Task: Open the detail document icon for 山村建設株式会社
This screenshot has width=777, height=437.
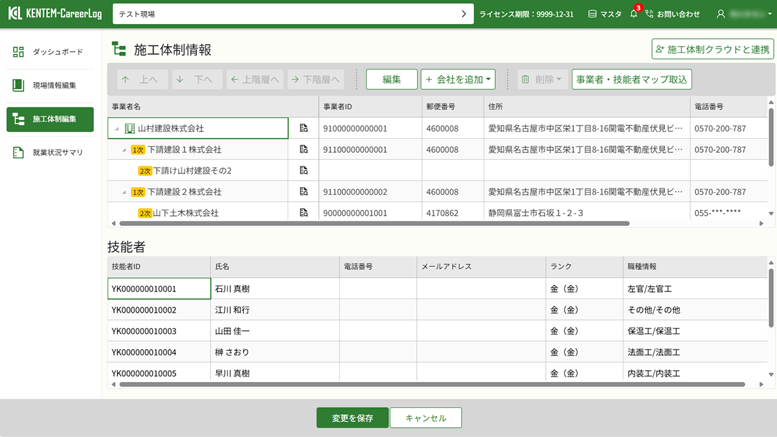Action: pyautogui.click(x=303, y=128)
